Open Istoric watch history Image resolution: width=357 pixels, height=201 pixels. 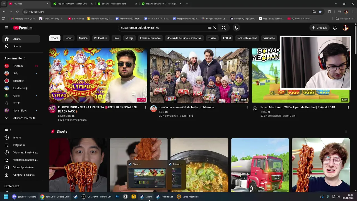tap(21, 138)
